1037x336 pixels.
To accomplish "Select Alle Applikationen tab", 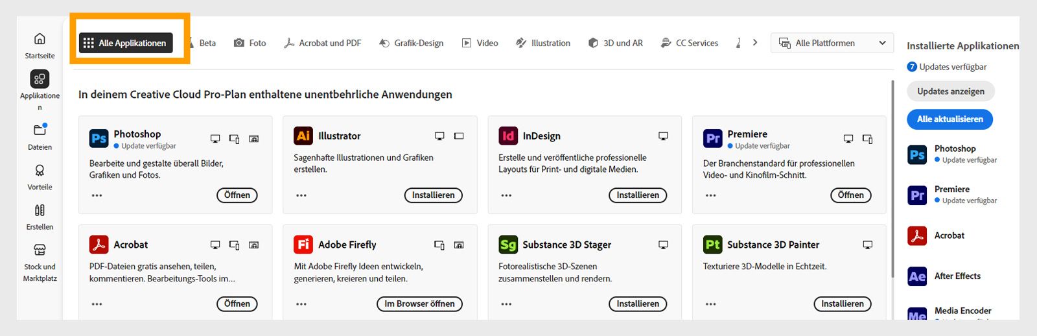I will tap(126, 43).
